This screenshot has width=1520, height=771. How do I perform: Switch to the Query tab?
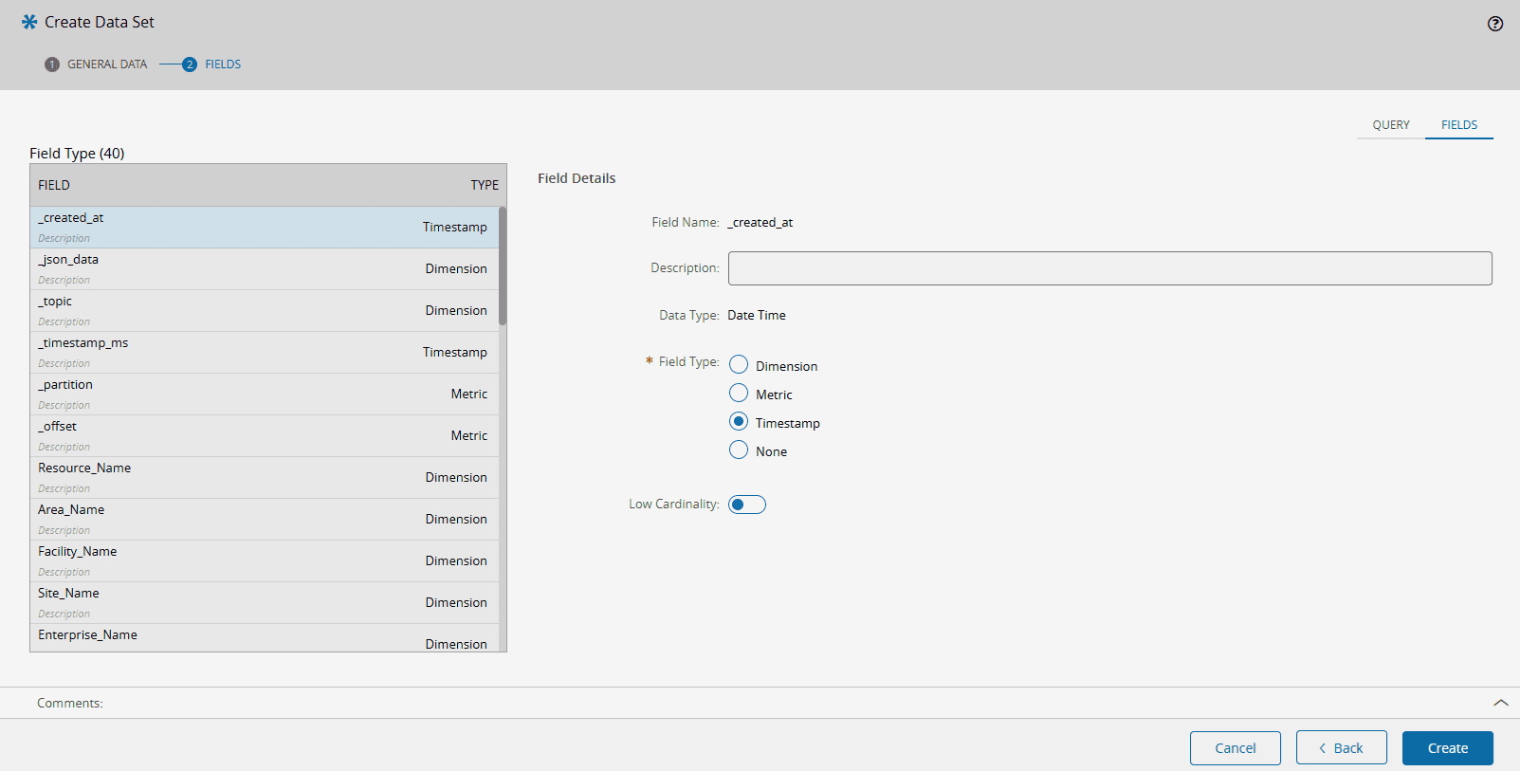click(1390, 125)
